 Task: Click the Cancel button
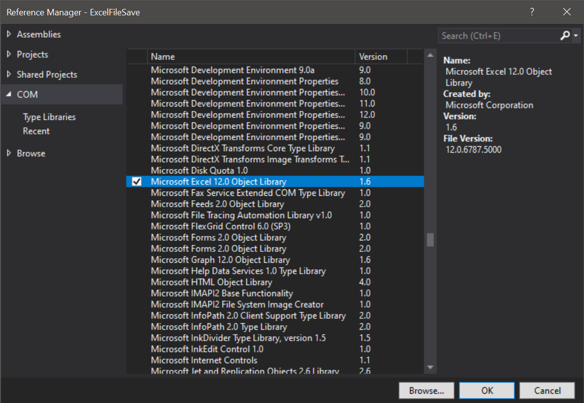[x=547, y=390]
